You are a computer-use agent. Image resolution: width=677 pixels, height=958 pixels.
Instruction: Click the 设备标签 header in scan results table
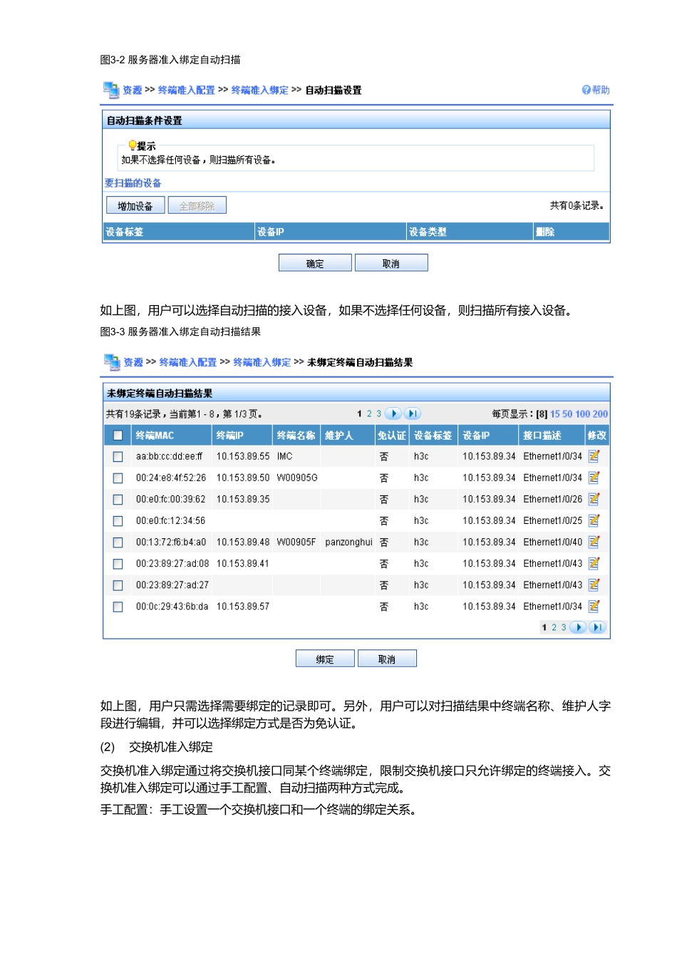[433, 436]
